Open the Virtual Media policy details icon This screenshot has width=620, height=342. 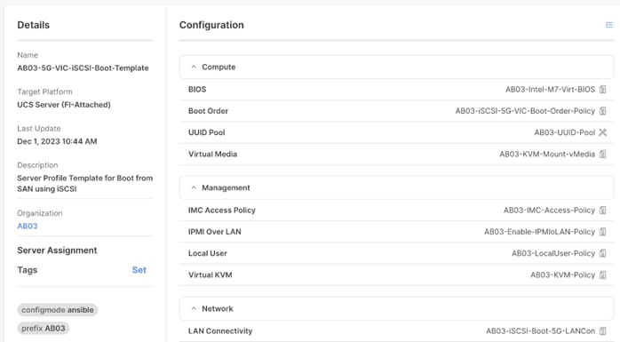click(602, 155)
